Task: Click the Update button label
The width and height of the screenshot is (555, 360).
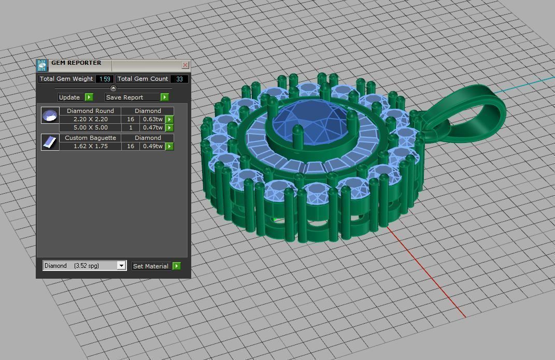Action: coord(69,97)
